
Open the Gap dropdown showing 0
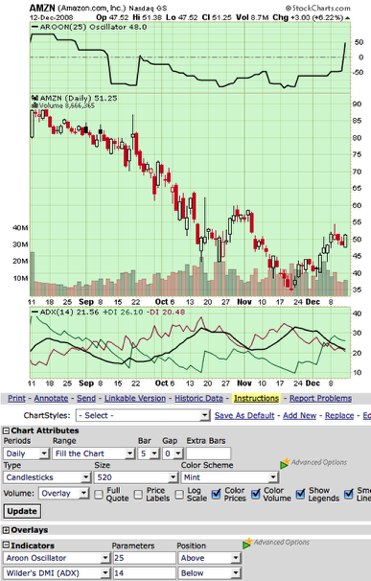coord(174,453)
